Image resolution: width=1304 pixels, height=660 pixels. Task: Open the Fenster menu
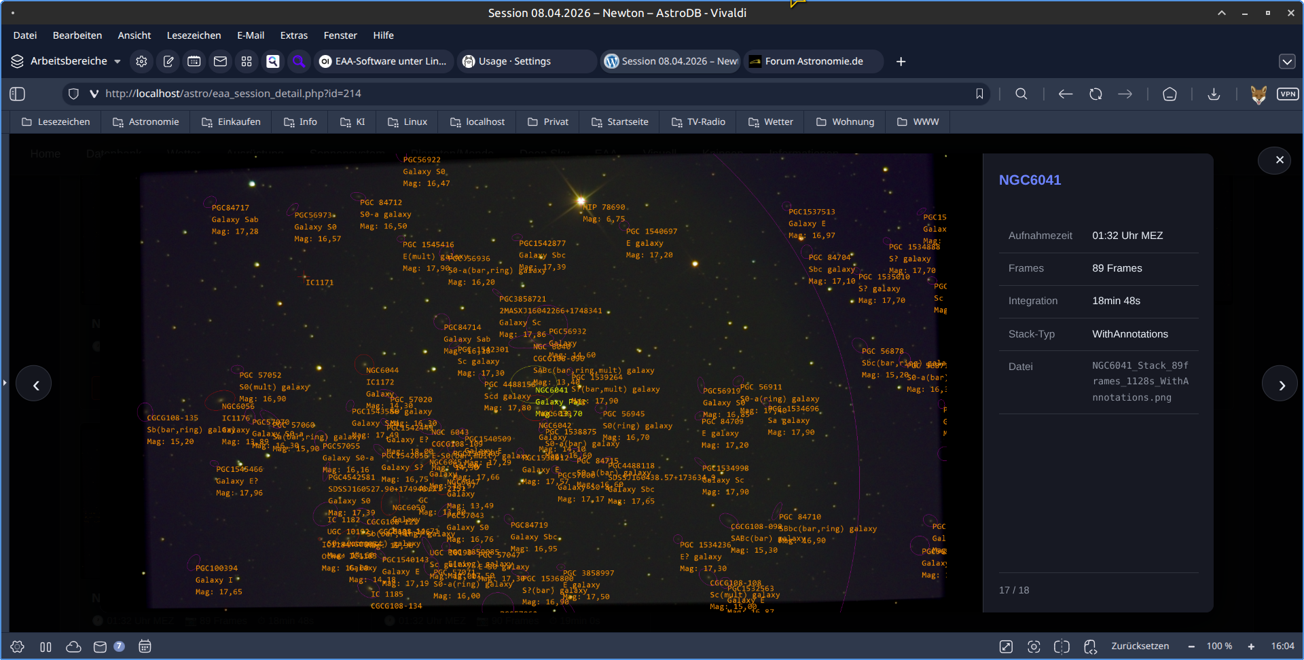[340, 35]
